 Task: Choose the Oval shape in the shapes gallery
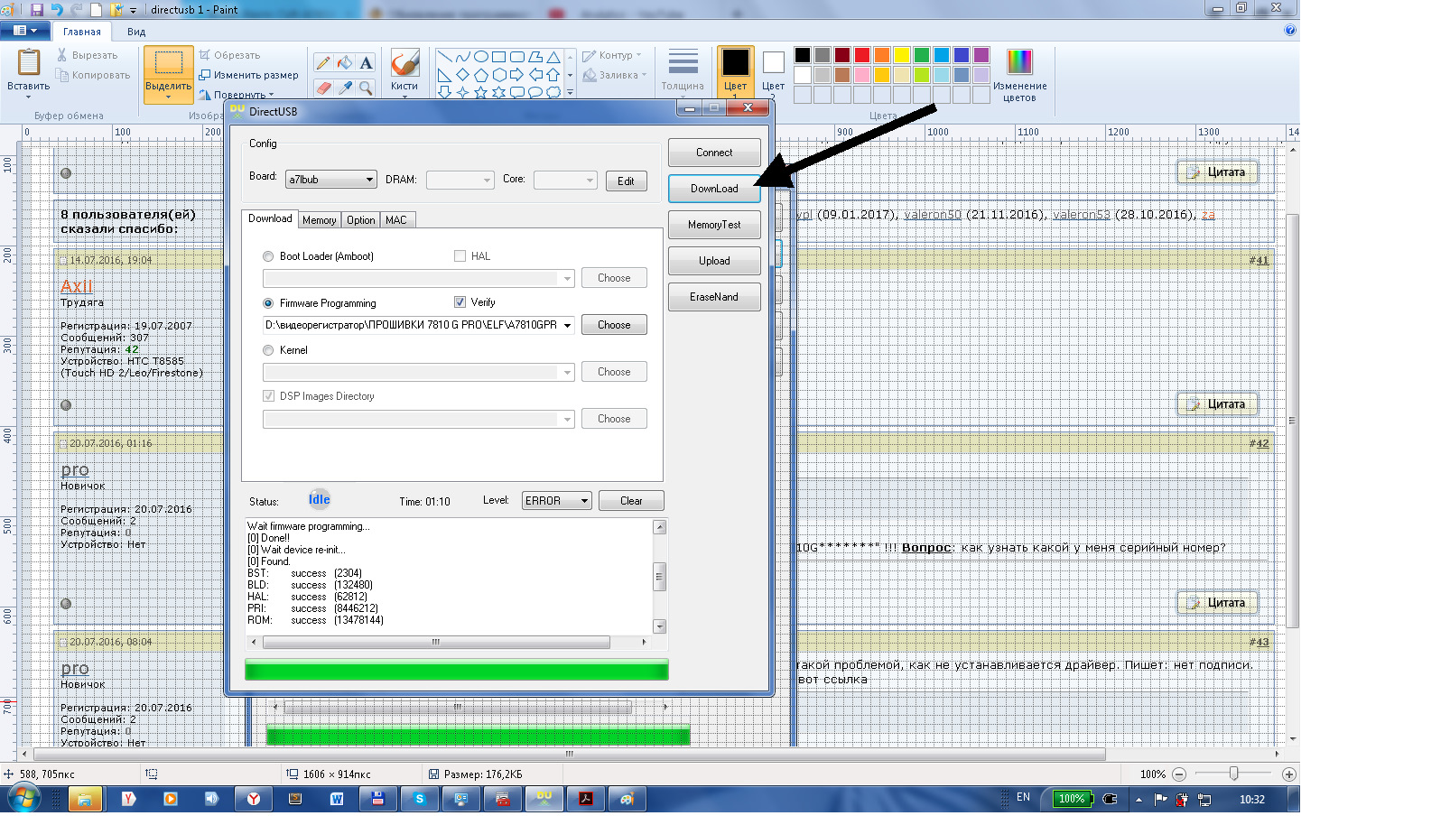pos(481,57)
